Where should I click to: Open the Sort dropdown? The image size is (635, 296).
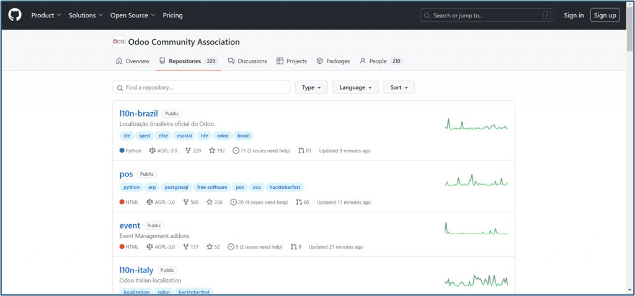[399, 87]
